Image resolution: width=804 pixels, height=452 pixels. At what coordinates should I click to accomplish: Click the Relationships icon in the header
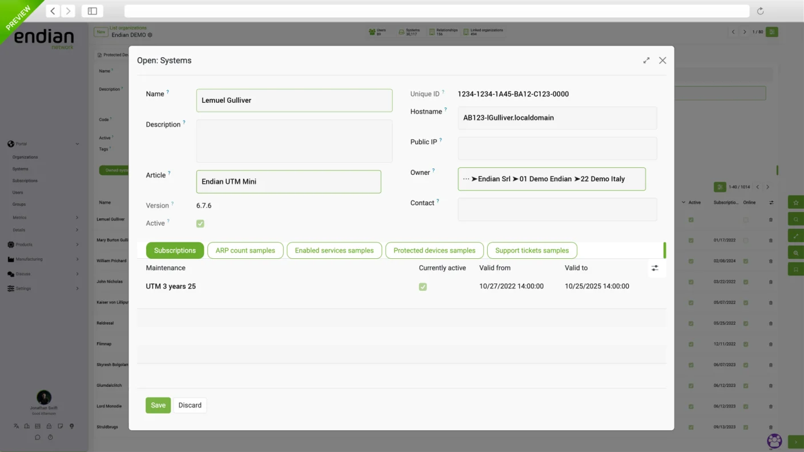click(x=433, y=32)
